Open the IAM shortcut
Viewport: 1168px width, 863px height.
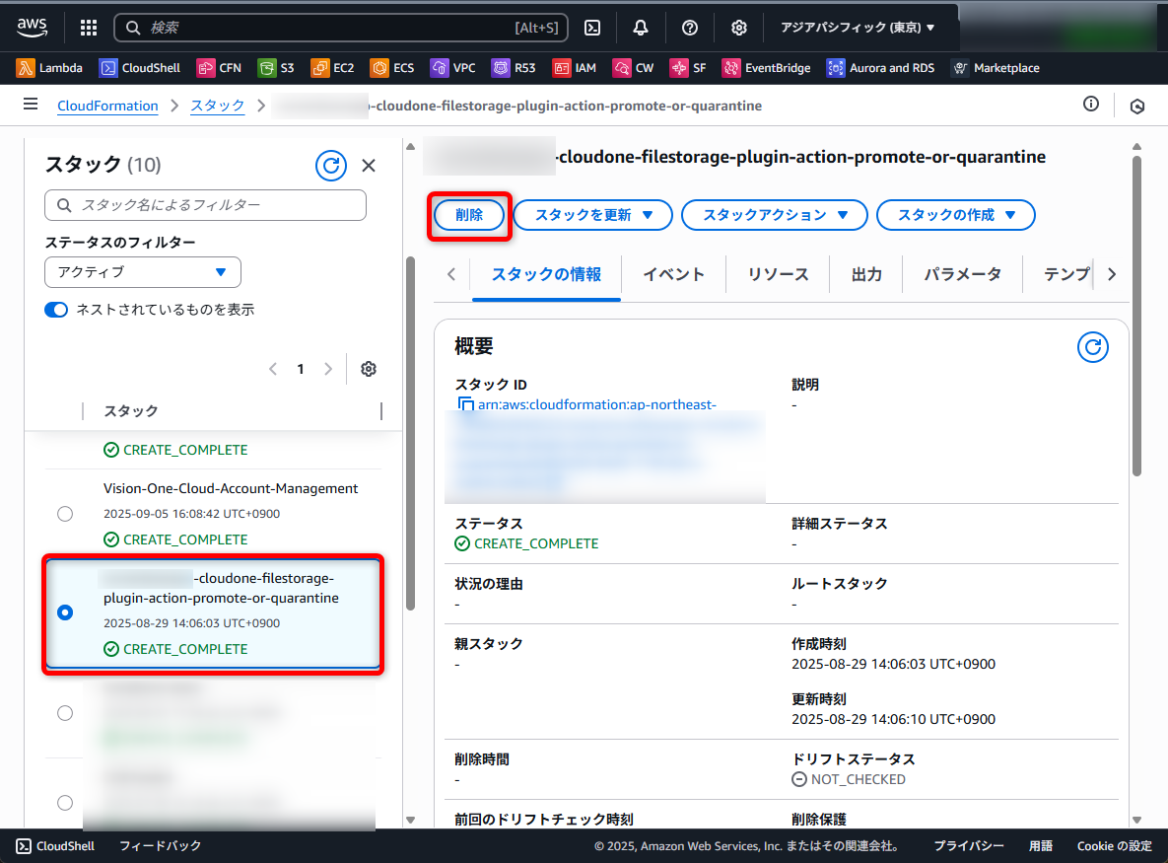pyautogui.click(x=575, y=68)
